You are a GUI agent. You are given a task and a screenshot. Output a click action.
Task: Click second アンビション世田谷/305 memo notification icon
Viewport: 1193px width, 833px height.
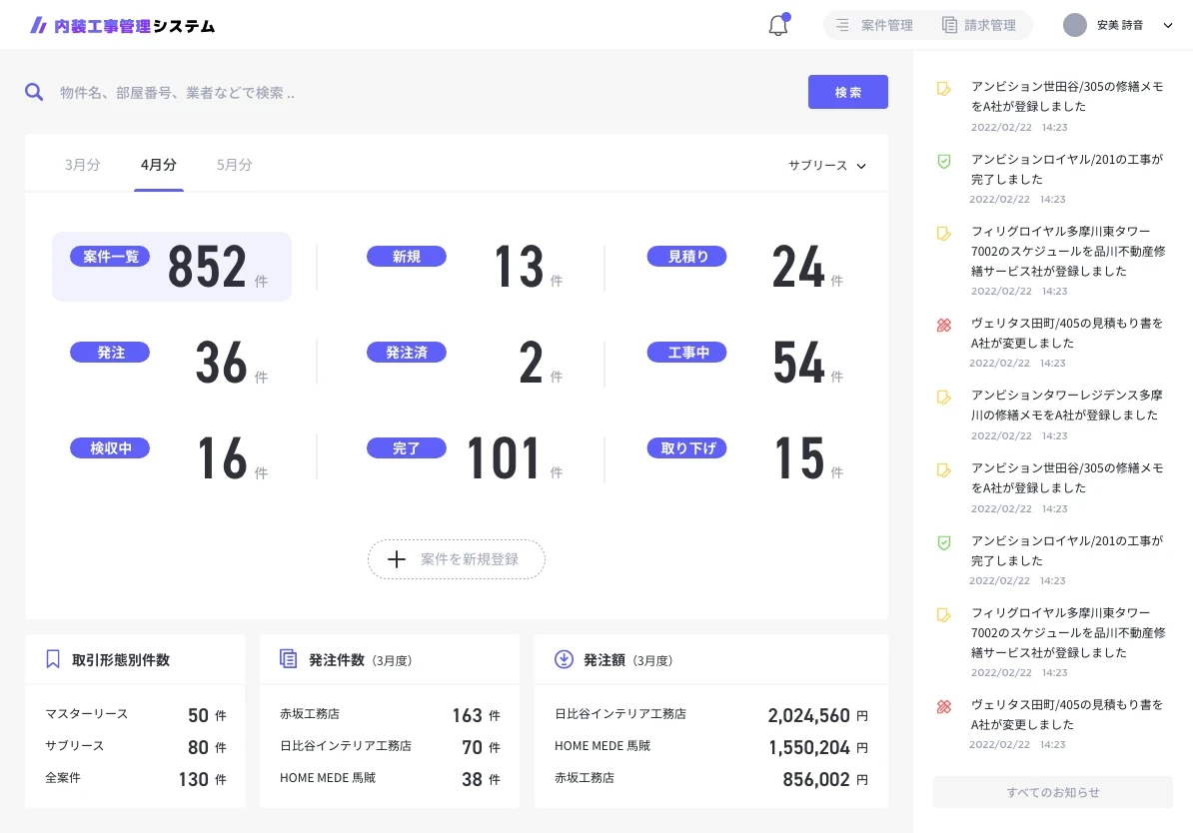[943, 470]
